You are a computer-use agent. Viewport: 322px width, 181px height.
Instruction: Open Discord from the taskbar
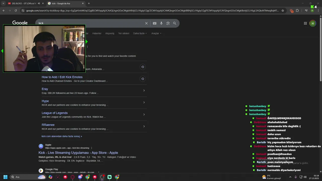pyautogui.click(x=80, y=177)
